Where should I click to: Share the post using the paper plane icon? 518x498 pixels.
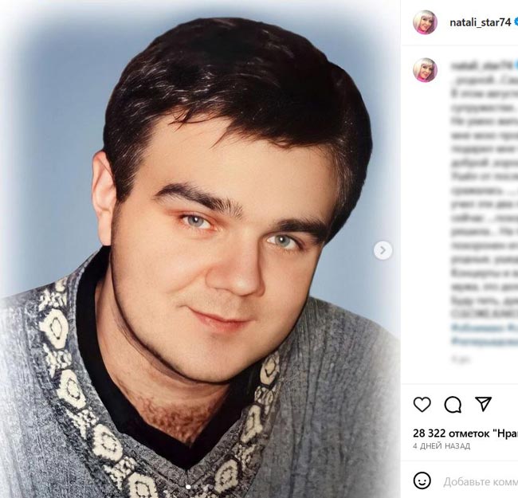tap(483, 404)
